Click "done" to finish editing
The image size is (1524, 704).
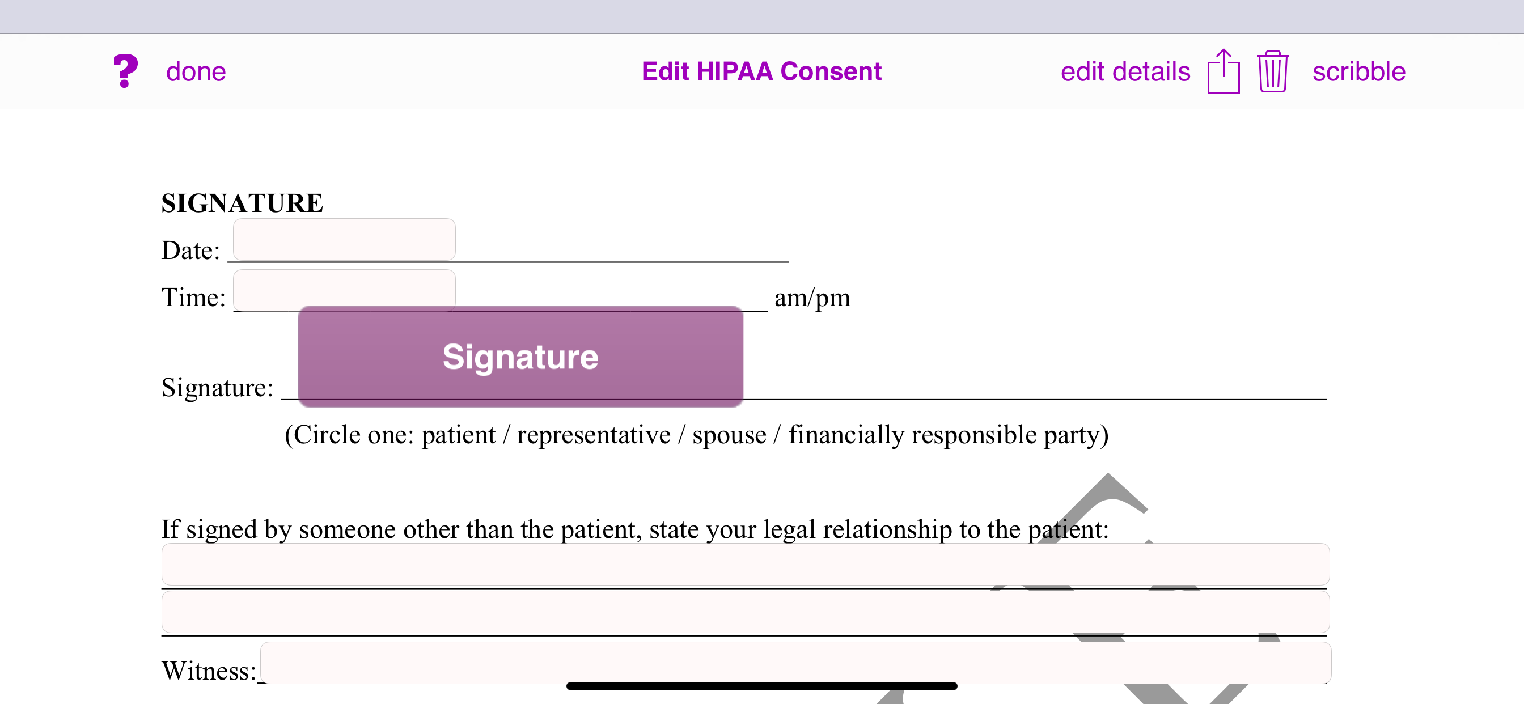pyautogui.click(x=195, y=71)
